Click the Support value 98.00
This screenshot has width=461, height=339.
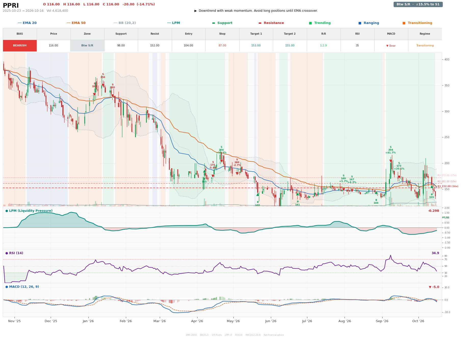(x=121, y=46)
